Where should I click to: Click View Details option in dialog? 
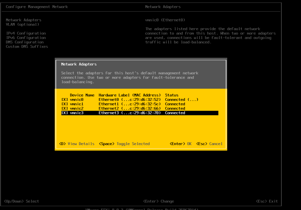tap(77, 144)
